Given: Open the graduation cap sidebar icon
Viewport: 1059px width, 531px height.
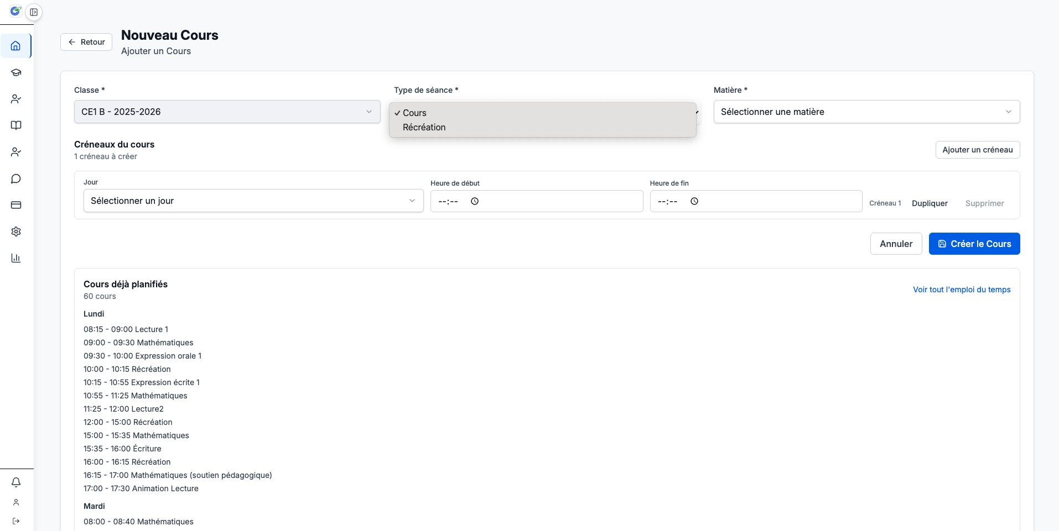Looking at the screenshot, I should 16,72.
